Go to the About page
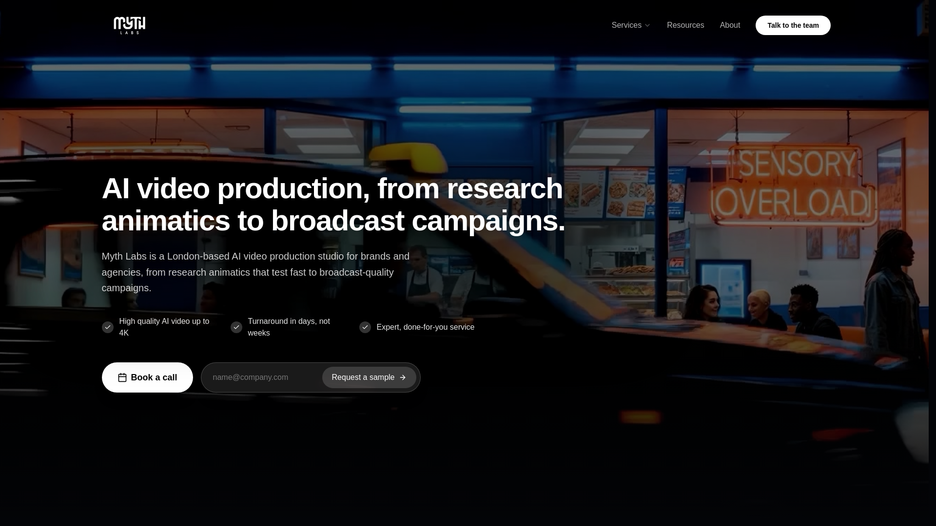The image size is (936, 526). point(730,25)
